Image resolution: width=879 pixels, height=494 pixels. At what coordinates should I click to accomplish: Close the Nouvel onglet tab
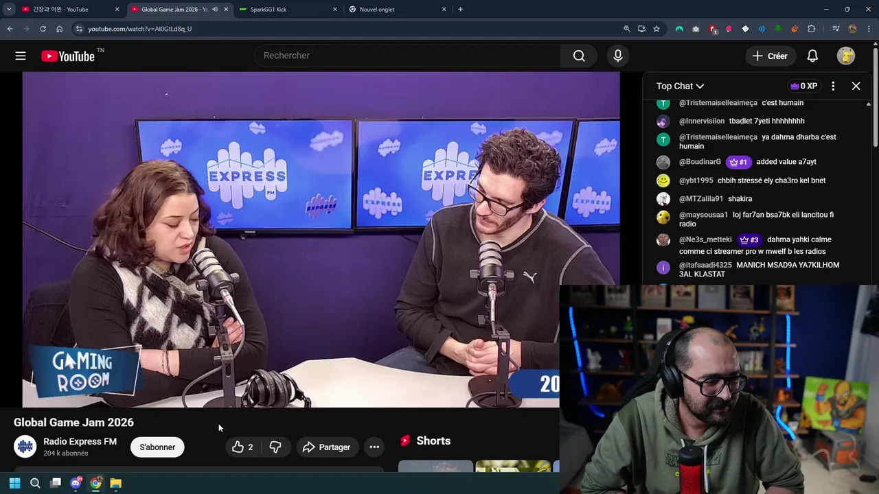pos(444,10)
